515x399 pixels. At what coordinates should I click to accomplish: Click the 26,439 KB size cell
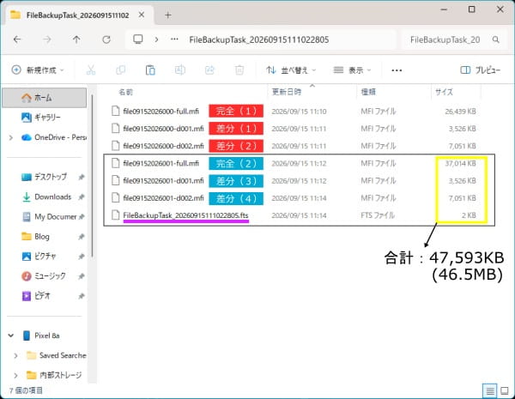click(x=460, y=112)
